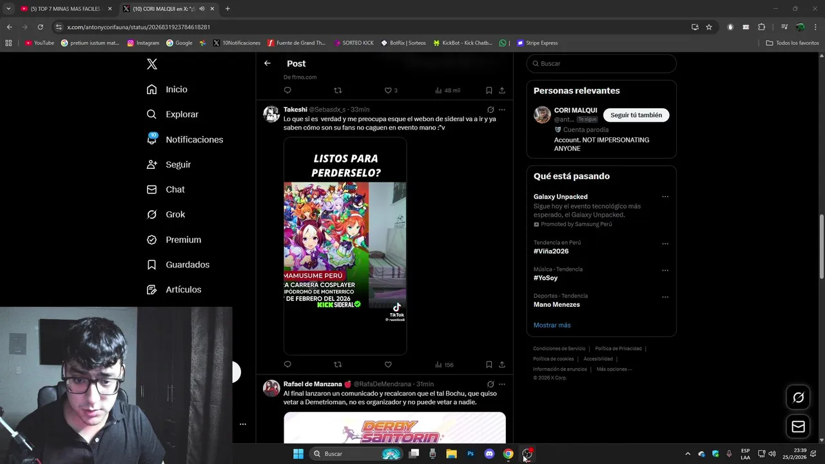Click Grok icon on Takeshi's reply
The width and height of the screenshot is (825, 464).
pyautogui.click(x=490, y=110)
